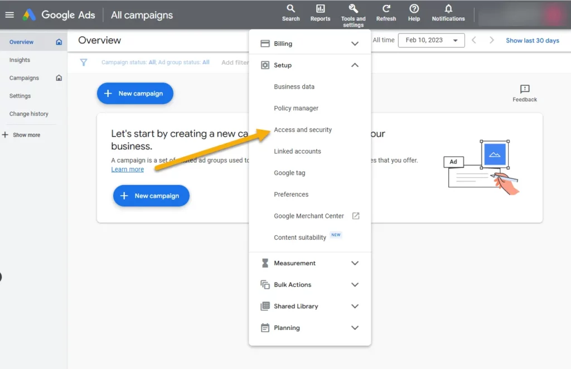Open the Help question mark icon
This screenshot has width=571, height=369.
tap(414, 9)
